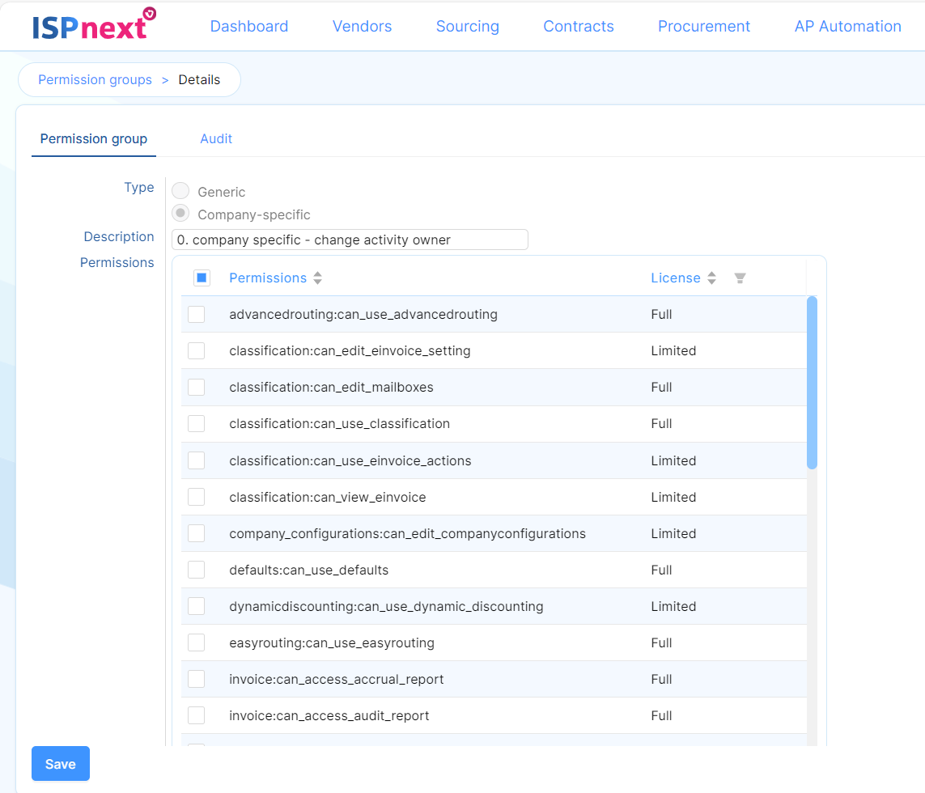
Task: Click the License column header
Action: (676, 278)
